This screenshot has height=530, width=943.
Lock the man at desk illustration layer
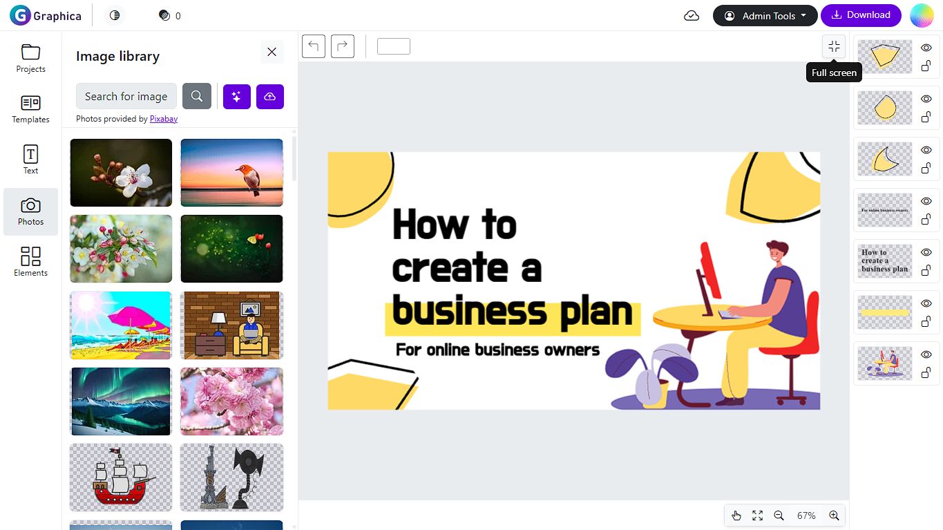click(x=926, y=373)
